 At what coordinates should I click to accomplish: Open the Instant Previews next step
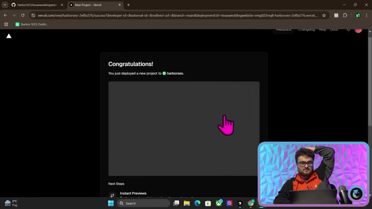tap(133, 193)
